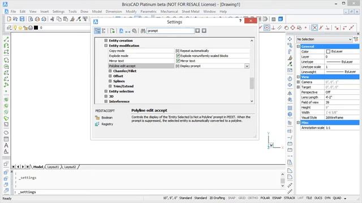This screenshot has width=362, height=203.
Task: Open the Polyline edit accept dropdown
Action: [247, 66]
